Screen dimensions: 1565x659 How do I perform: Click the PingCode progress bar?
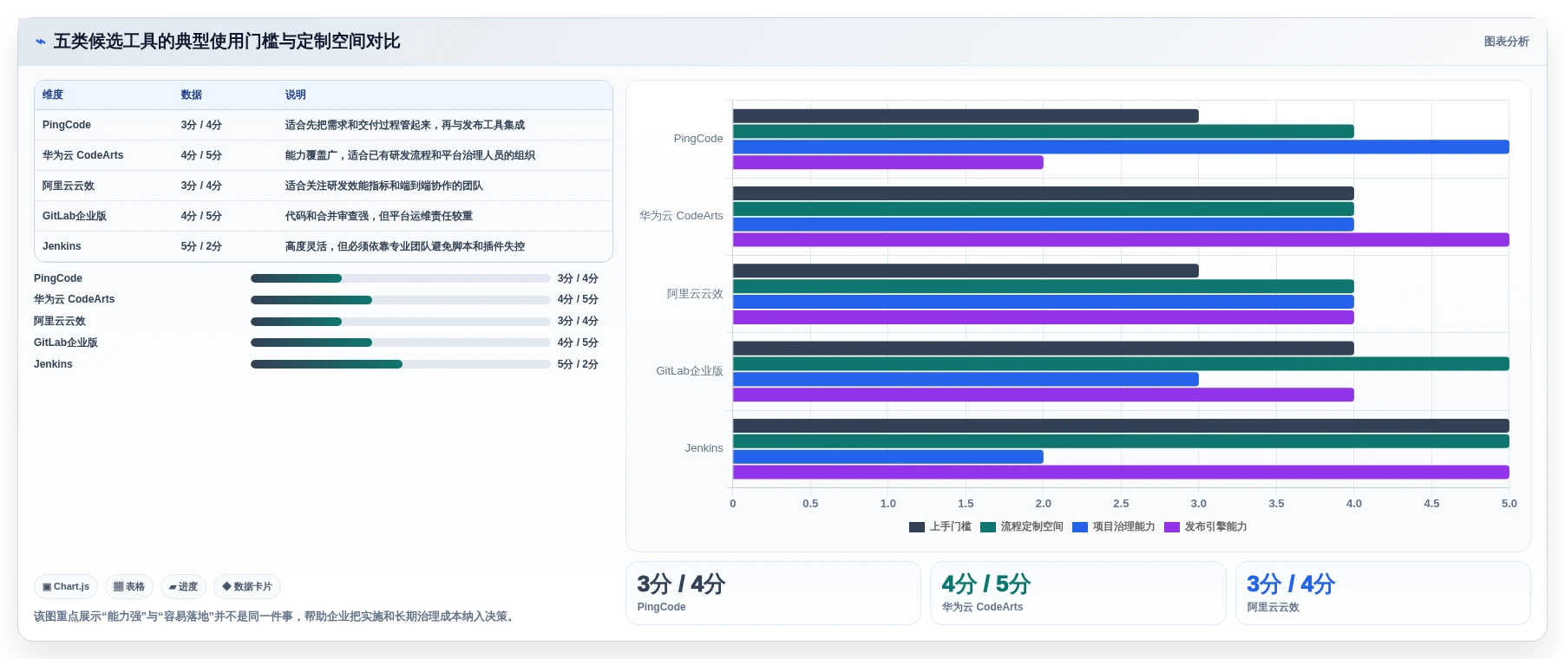coord(401,278)
